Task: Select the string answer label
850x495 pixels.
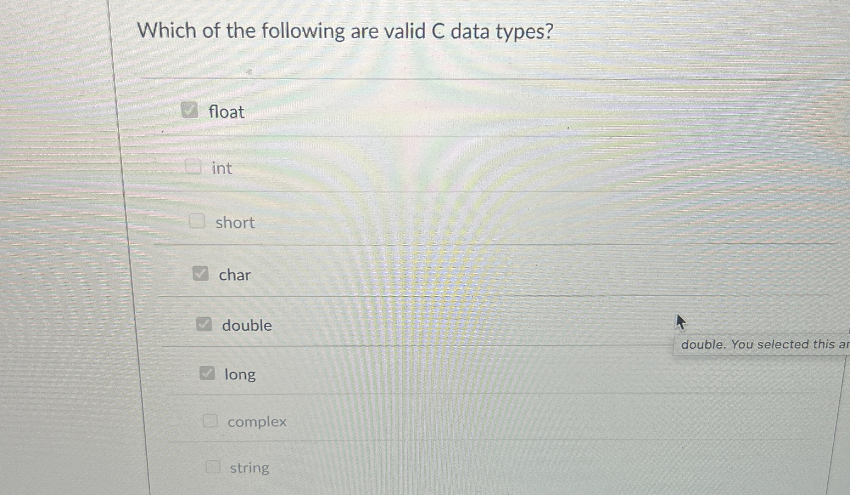Action: 249,467
